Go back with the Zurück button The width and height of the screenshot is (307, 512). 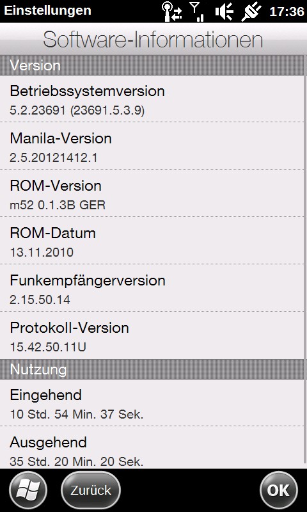click(91, 490)
